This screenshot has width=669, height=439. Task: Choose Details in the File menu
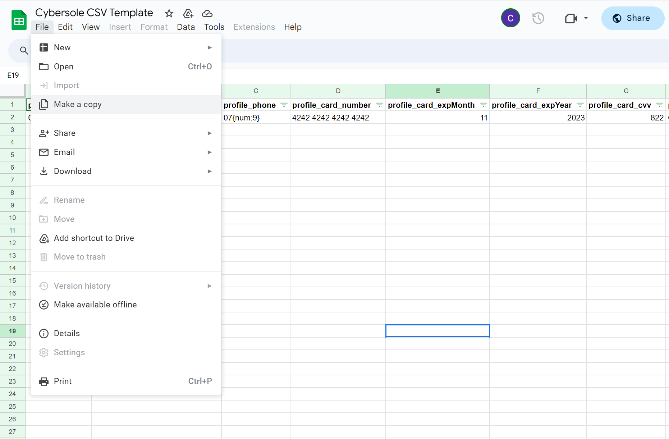point(126,333)
